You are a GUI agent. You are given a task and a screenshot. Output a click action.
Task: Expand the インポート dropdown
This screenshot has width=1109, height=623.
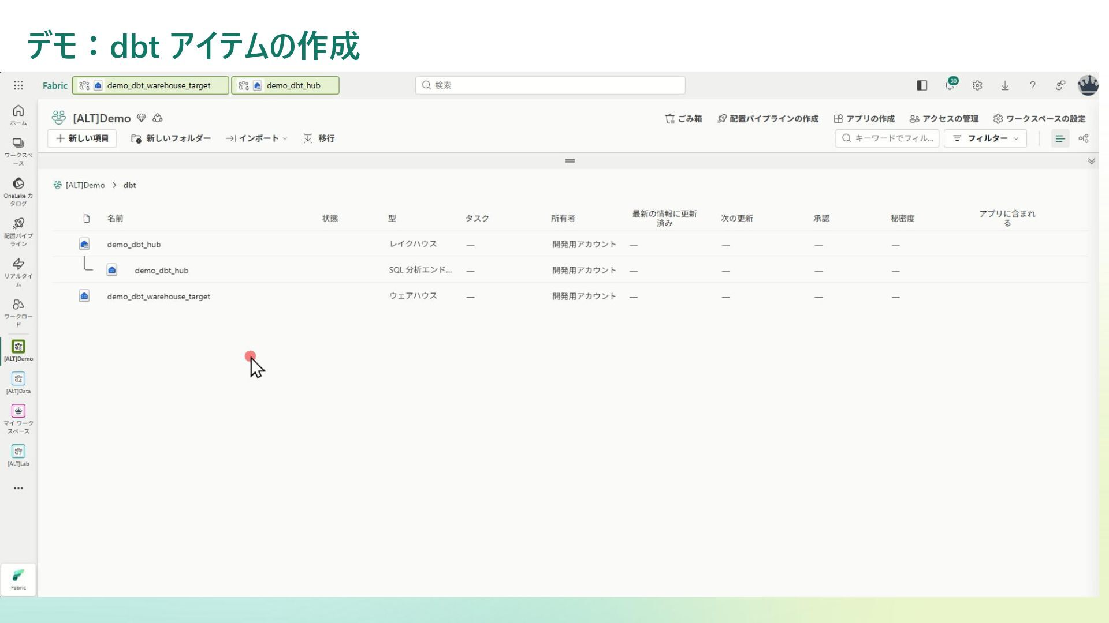[x=256, y=138]
